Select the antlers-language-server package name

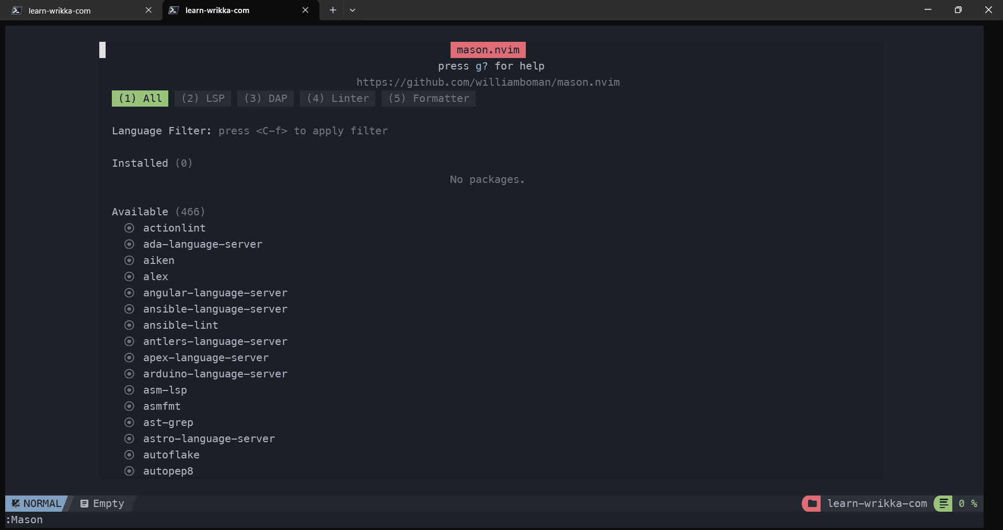[215, 341]
